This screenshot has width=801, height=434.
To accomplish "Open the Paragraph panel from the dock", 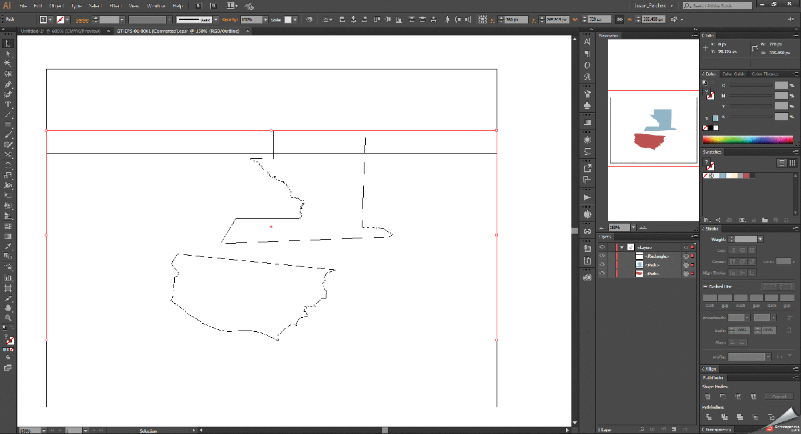I will click(x=587, y=53).
